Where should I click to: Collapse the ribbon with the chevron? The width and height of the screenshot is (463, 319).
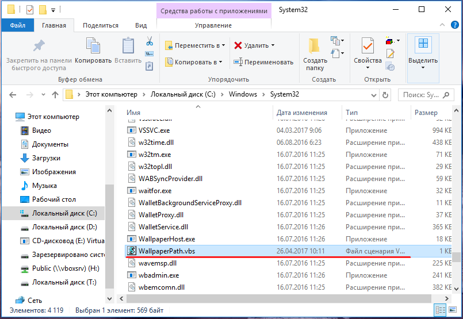pyautogui.click(x=442, y=25)
